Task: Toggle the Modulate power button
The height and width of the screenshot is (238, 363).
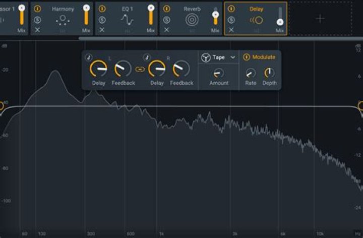Action: pyautogui.click(x=247, y=57)
